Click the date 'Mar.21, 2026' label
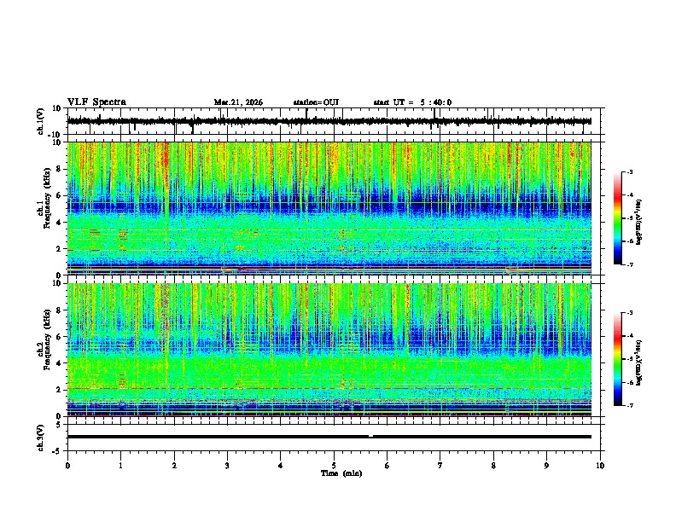676x522 pixels. [x=238, y=102]
